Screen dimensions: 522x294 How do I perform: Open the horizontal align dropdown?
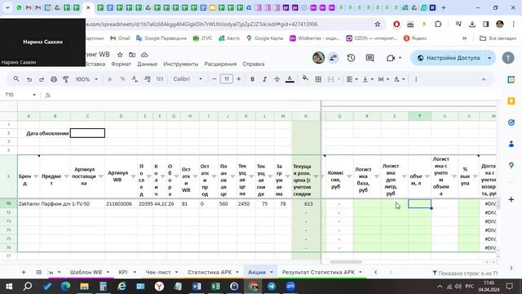click(x=352, y=79)
